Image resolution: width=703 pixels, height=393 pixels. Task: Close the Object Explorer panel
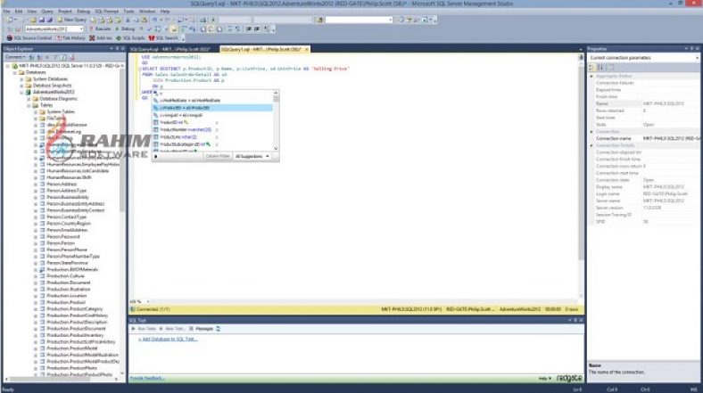123,48
